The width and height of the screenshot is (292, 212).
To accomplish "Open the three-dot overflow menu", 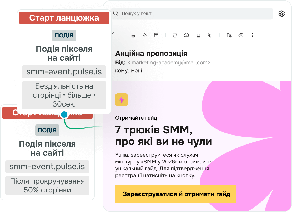I will point(252,35).
